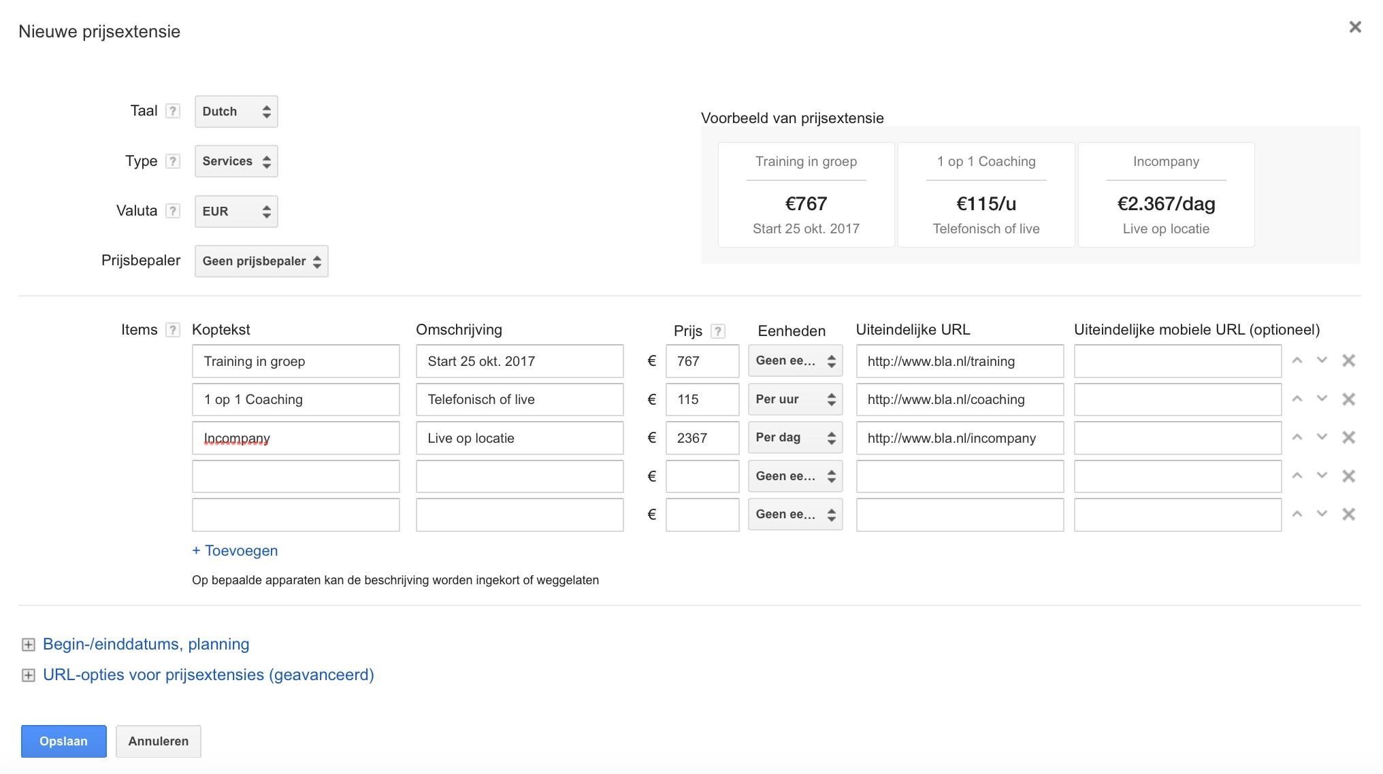This screenshot has height=774, width=1383.
Task: Edit the URL field with bla.nl/coaching
Action: (960, 399)
